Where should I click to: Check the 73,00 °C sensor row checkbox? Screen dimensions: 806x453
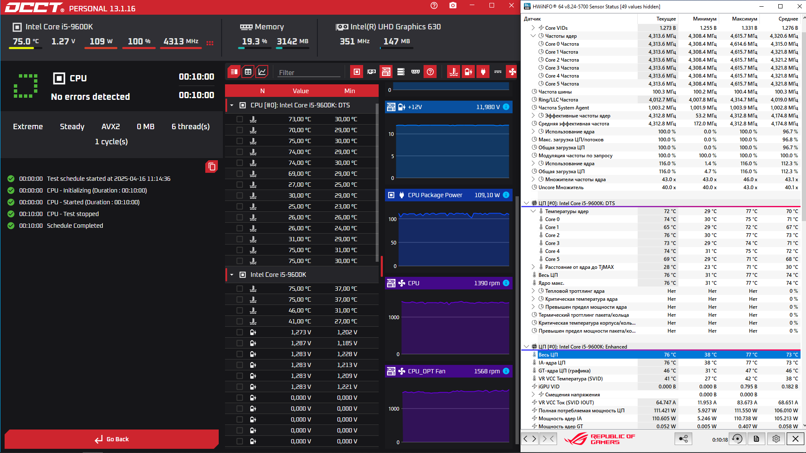tap(240, 119)
